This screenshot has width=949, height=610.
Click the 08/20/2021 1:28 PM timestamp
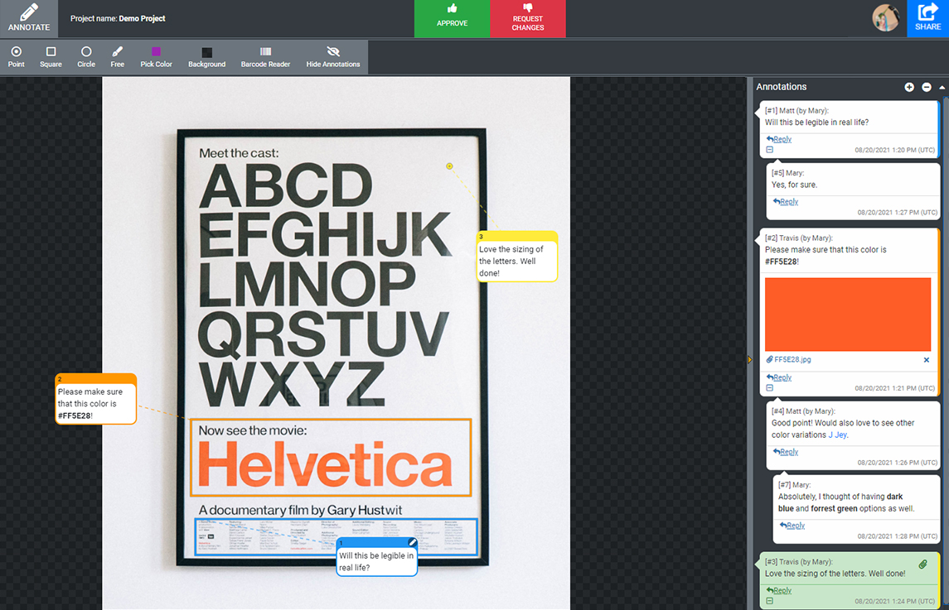[x=897, y=536]
